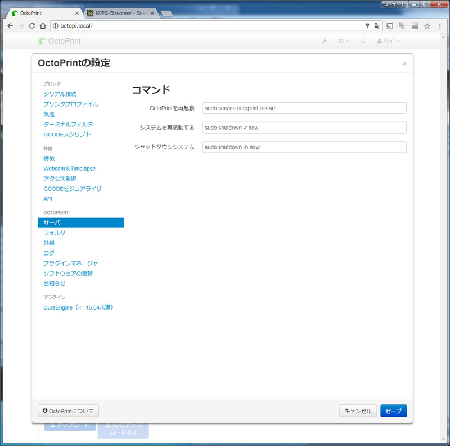Click the browser back arrow
Viewport: 450px width, 446px height.
tap(10, 26)
